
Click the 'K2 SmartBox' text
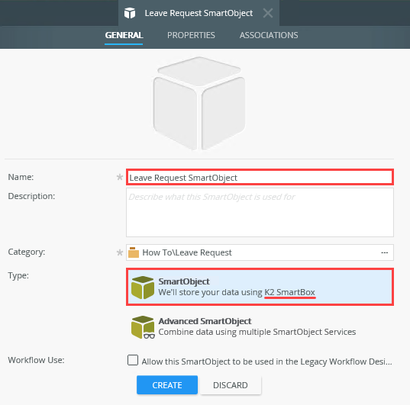coord(289,292)
